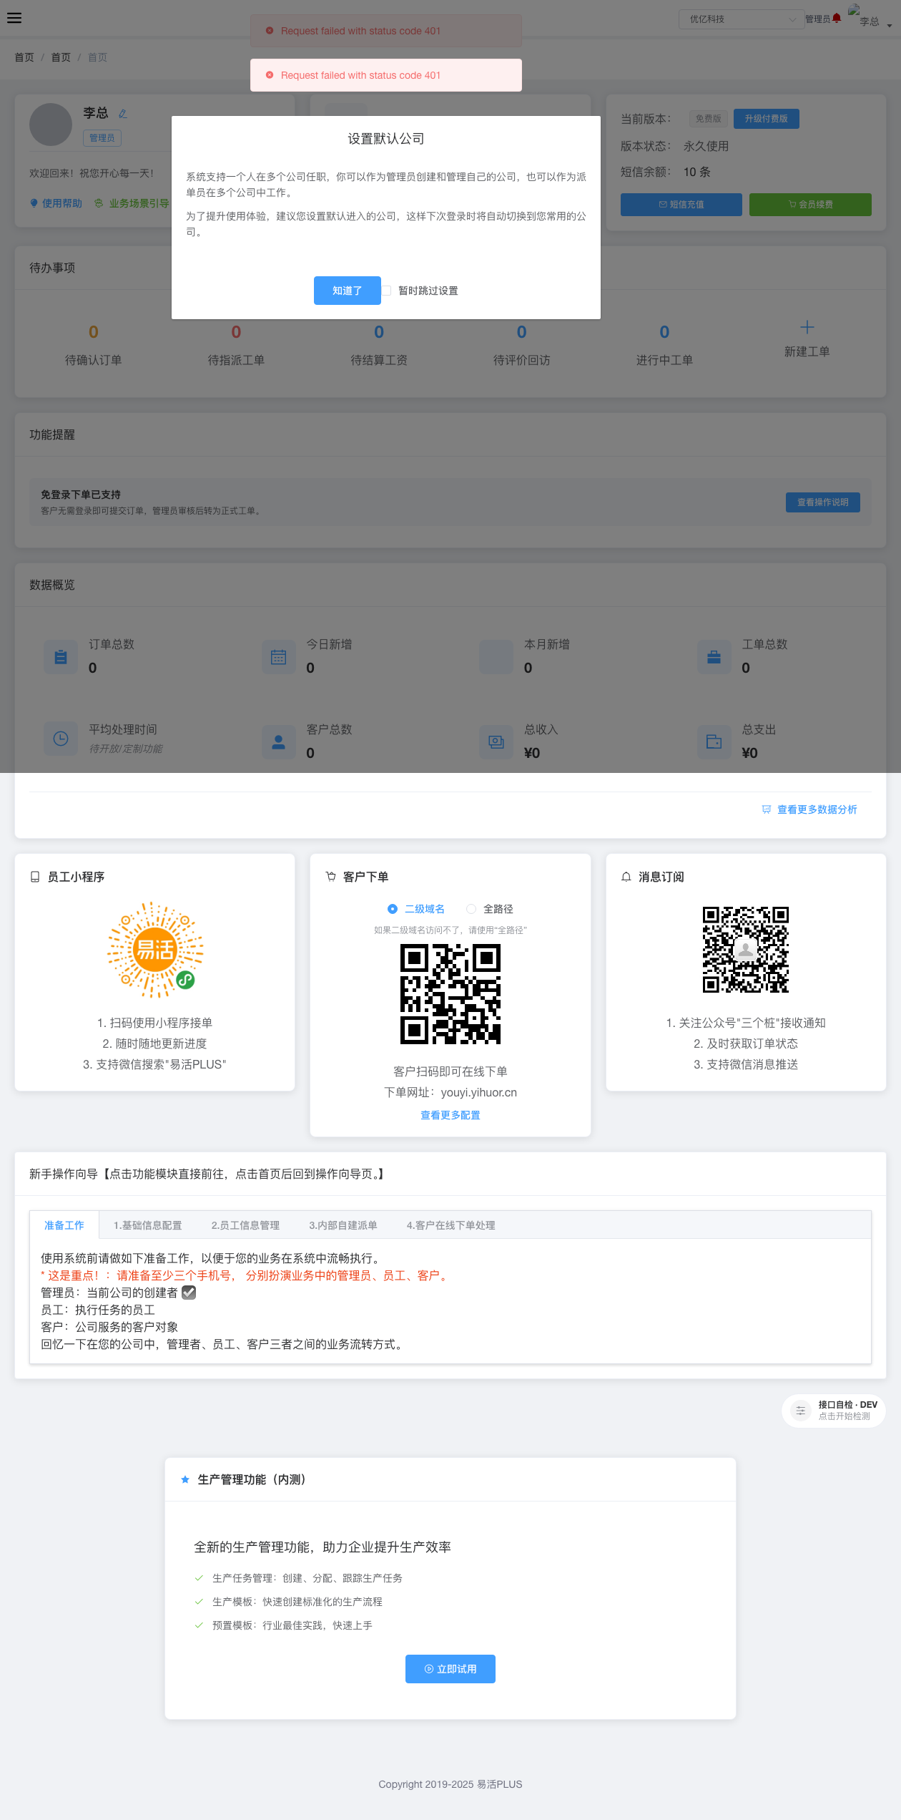Click the 客户总数 person icon
The image size is (901, 1820).
278,741
